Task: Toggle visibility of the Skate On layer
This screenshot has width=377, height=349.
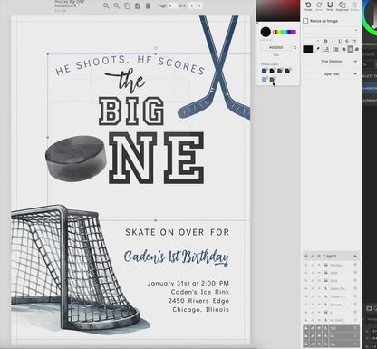Action: click(x=319, y=288)
